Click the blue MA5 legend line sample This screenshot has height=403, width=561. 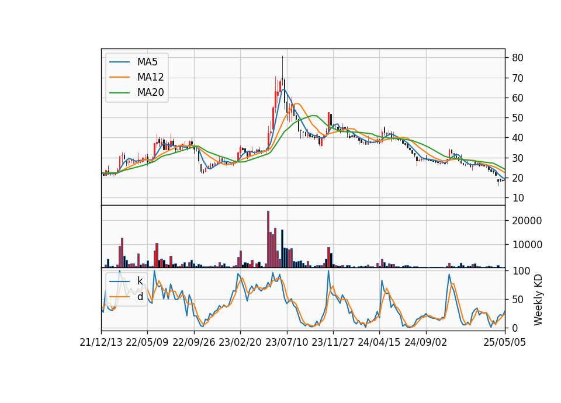[x=119, y=62]
